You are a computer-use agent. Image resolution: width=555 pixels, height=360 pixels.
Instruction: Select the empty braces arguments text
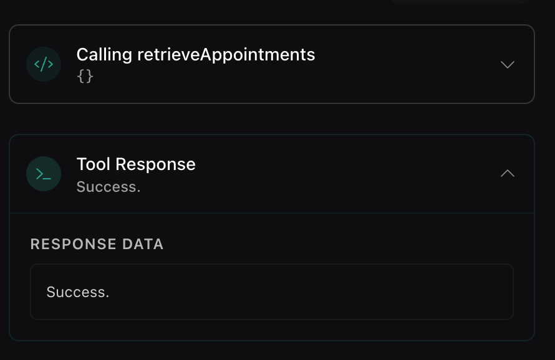85,77
